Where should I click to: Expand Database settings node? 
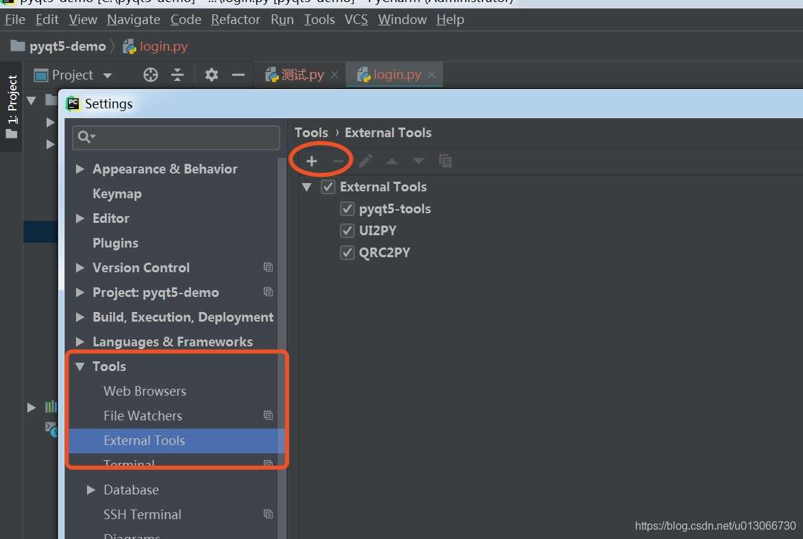(91, 490)
